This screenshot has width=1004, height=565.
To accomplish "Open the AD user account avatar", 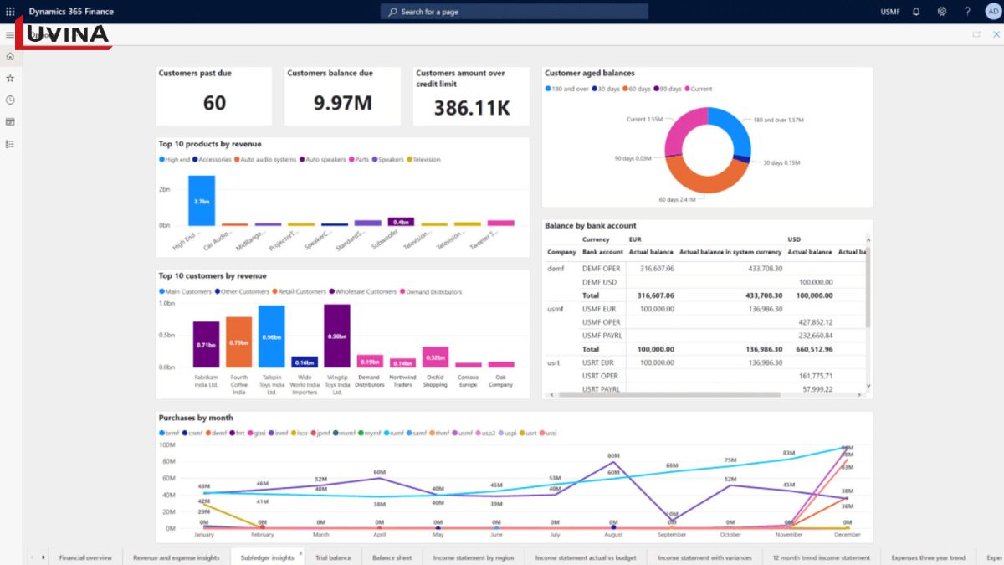I will (993, 12).
